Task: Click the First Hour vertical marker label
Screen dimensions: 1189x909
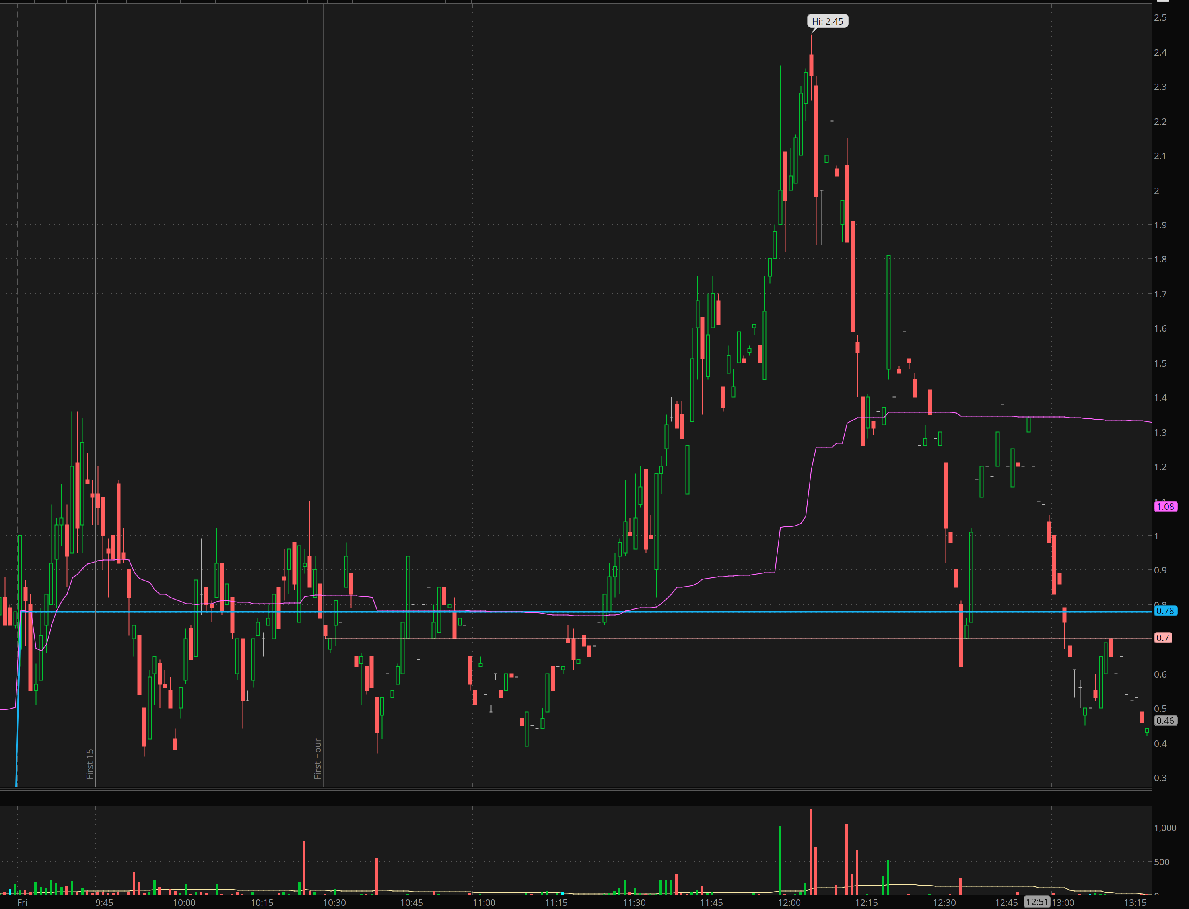Action: point(318,758)
